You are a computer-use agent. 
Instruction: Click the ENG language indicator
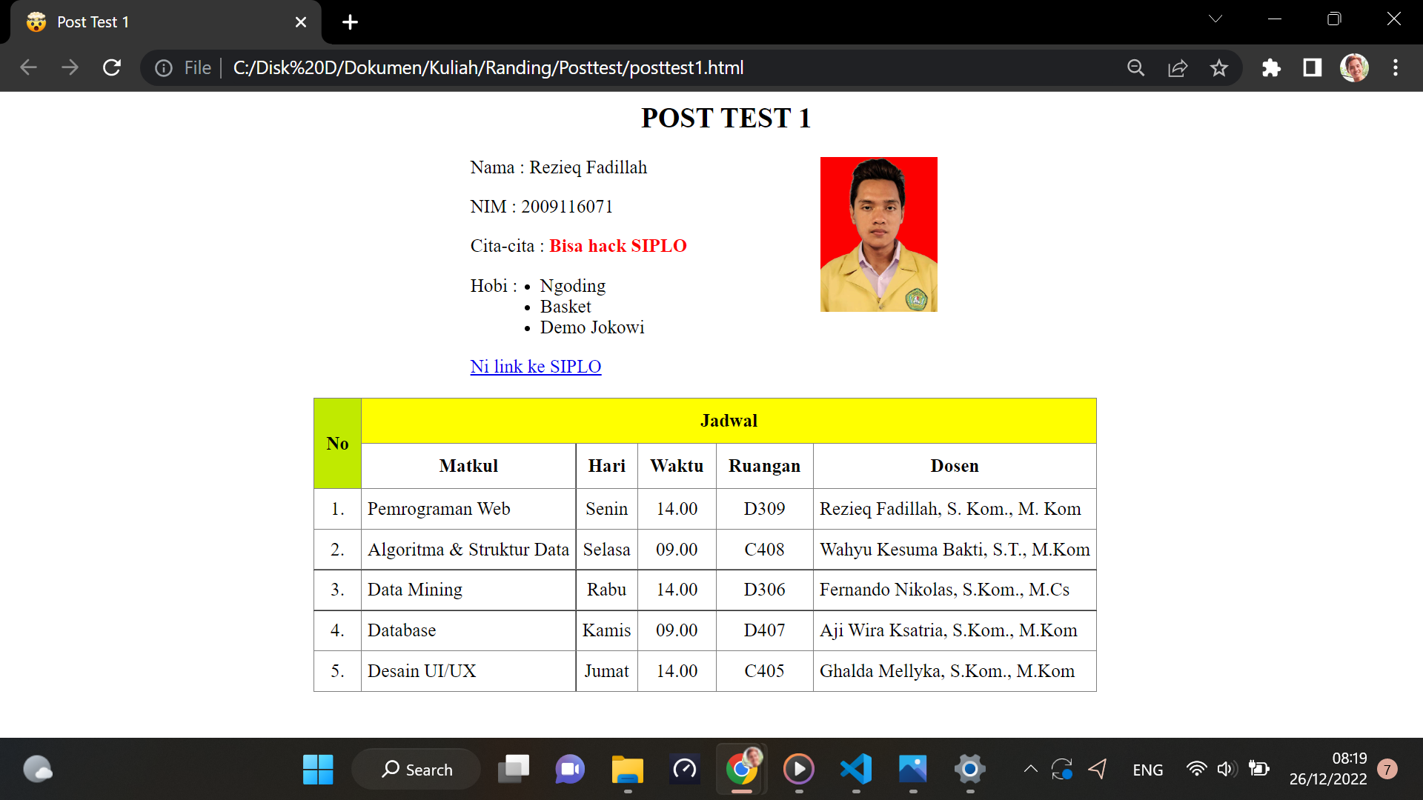coord(1147,770)
